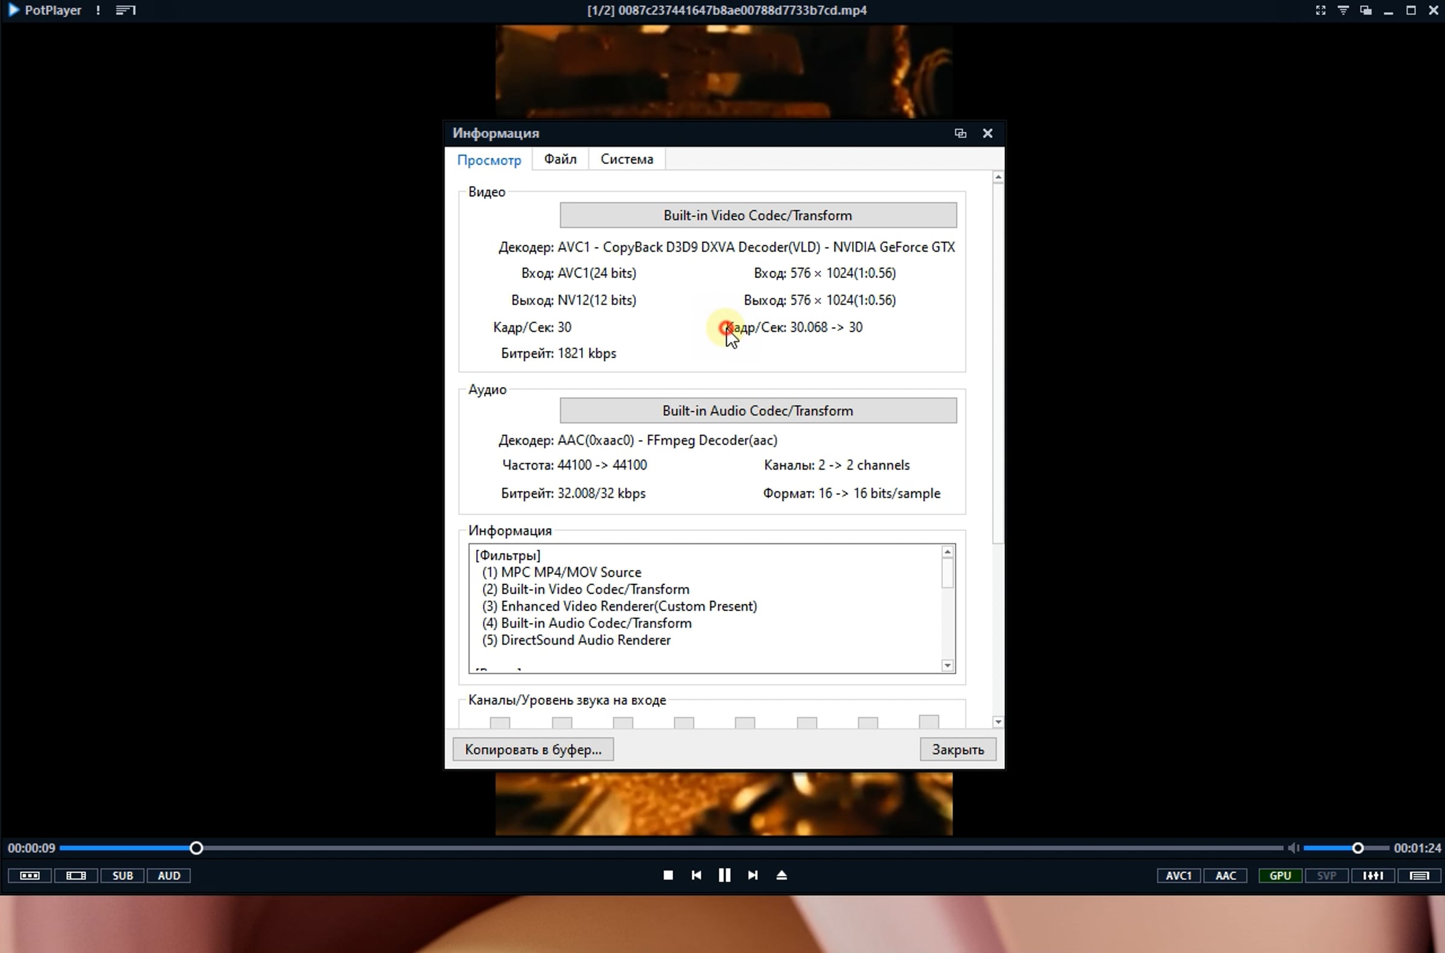Viewport: 1445px width, 953px height.
Task: Click the Копировать в буфер button
Action: point(533,750)
